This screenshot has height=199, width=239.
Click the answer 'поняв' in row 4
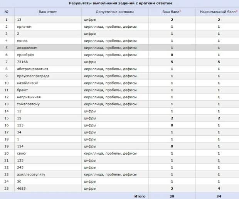tap(22, 41)
